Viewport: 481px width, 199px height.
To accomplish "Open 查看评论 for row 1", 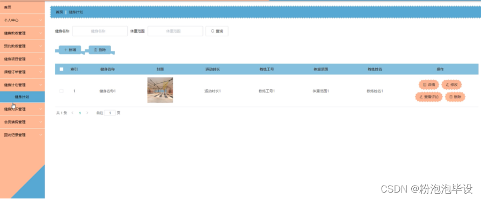I will pyautogui.click(x=429, y=97).
